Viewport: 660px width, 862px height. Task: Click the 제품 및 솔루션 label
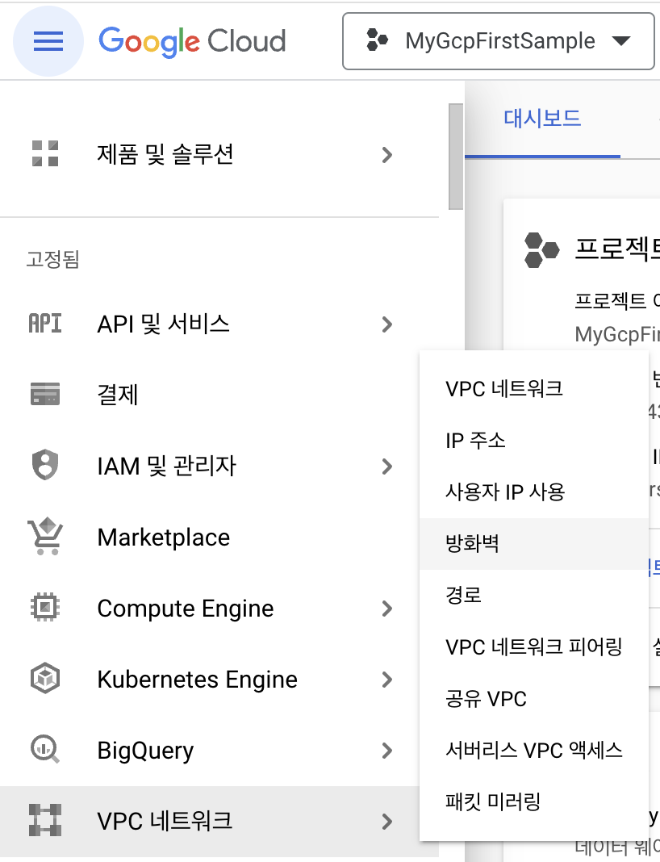point(165,154)
